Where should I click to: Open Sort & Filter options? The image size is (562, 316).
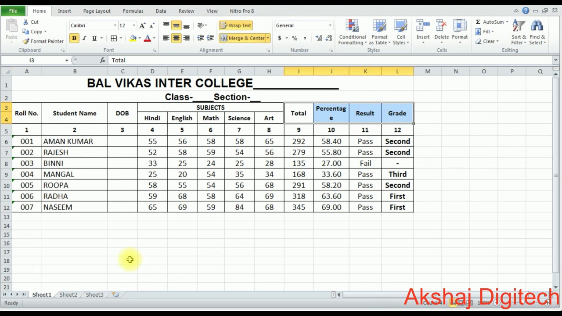click(519, 32)
